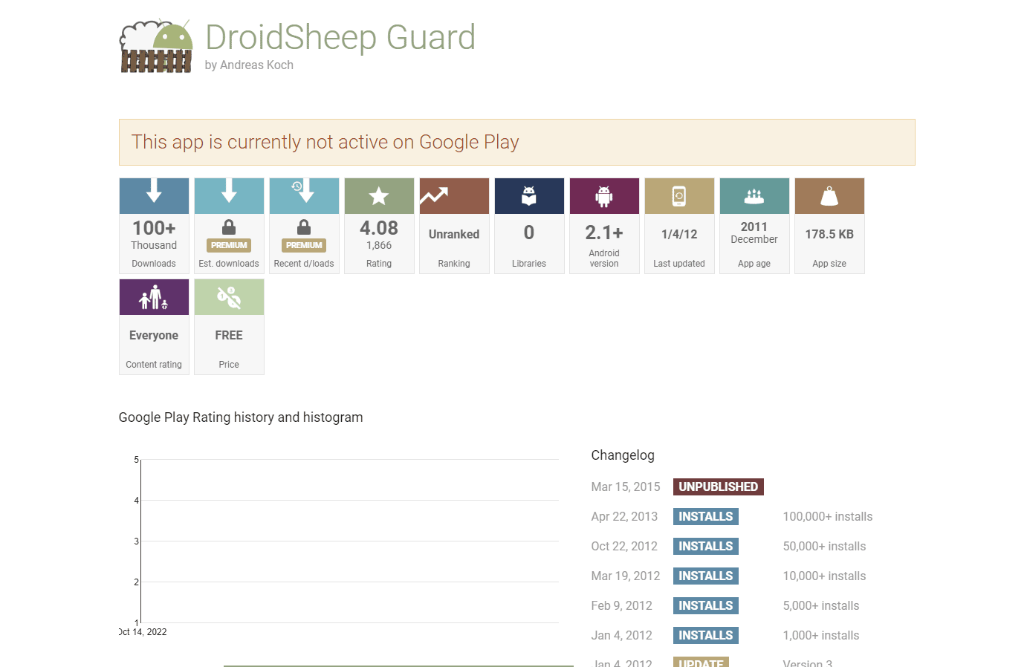Click the Est. downloads arrow icon
Image resolution: width=1027 pixels, height=667 pixels.
pyautogui.click(x=229, y=191)
